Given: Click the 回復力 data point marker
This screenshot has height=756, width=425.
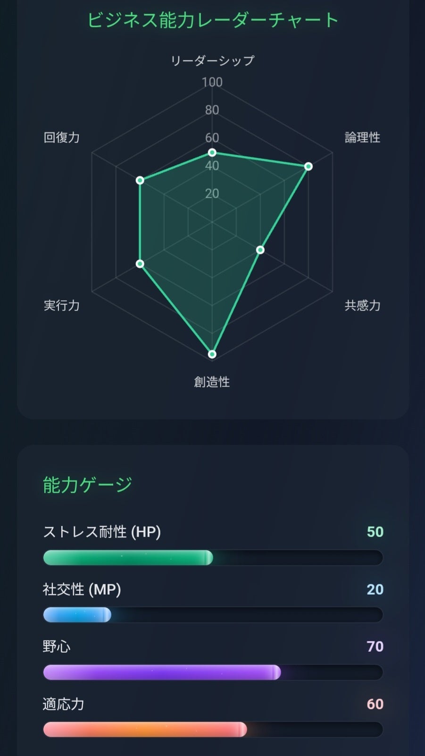Looking at the screenshot, I should (140, 180).
